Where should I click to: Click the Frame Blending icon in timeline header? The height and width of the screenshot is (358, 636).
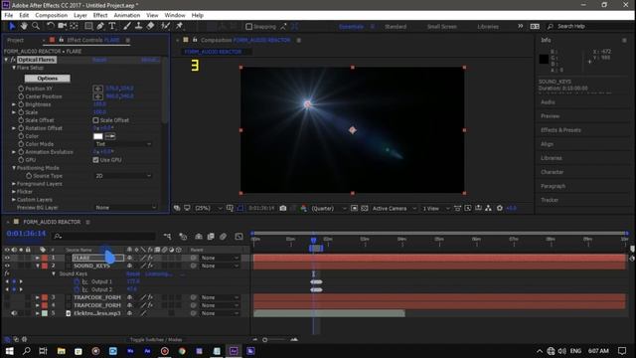pos(211,237)
